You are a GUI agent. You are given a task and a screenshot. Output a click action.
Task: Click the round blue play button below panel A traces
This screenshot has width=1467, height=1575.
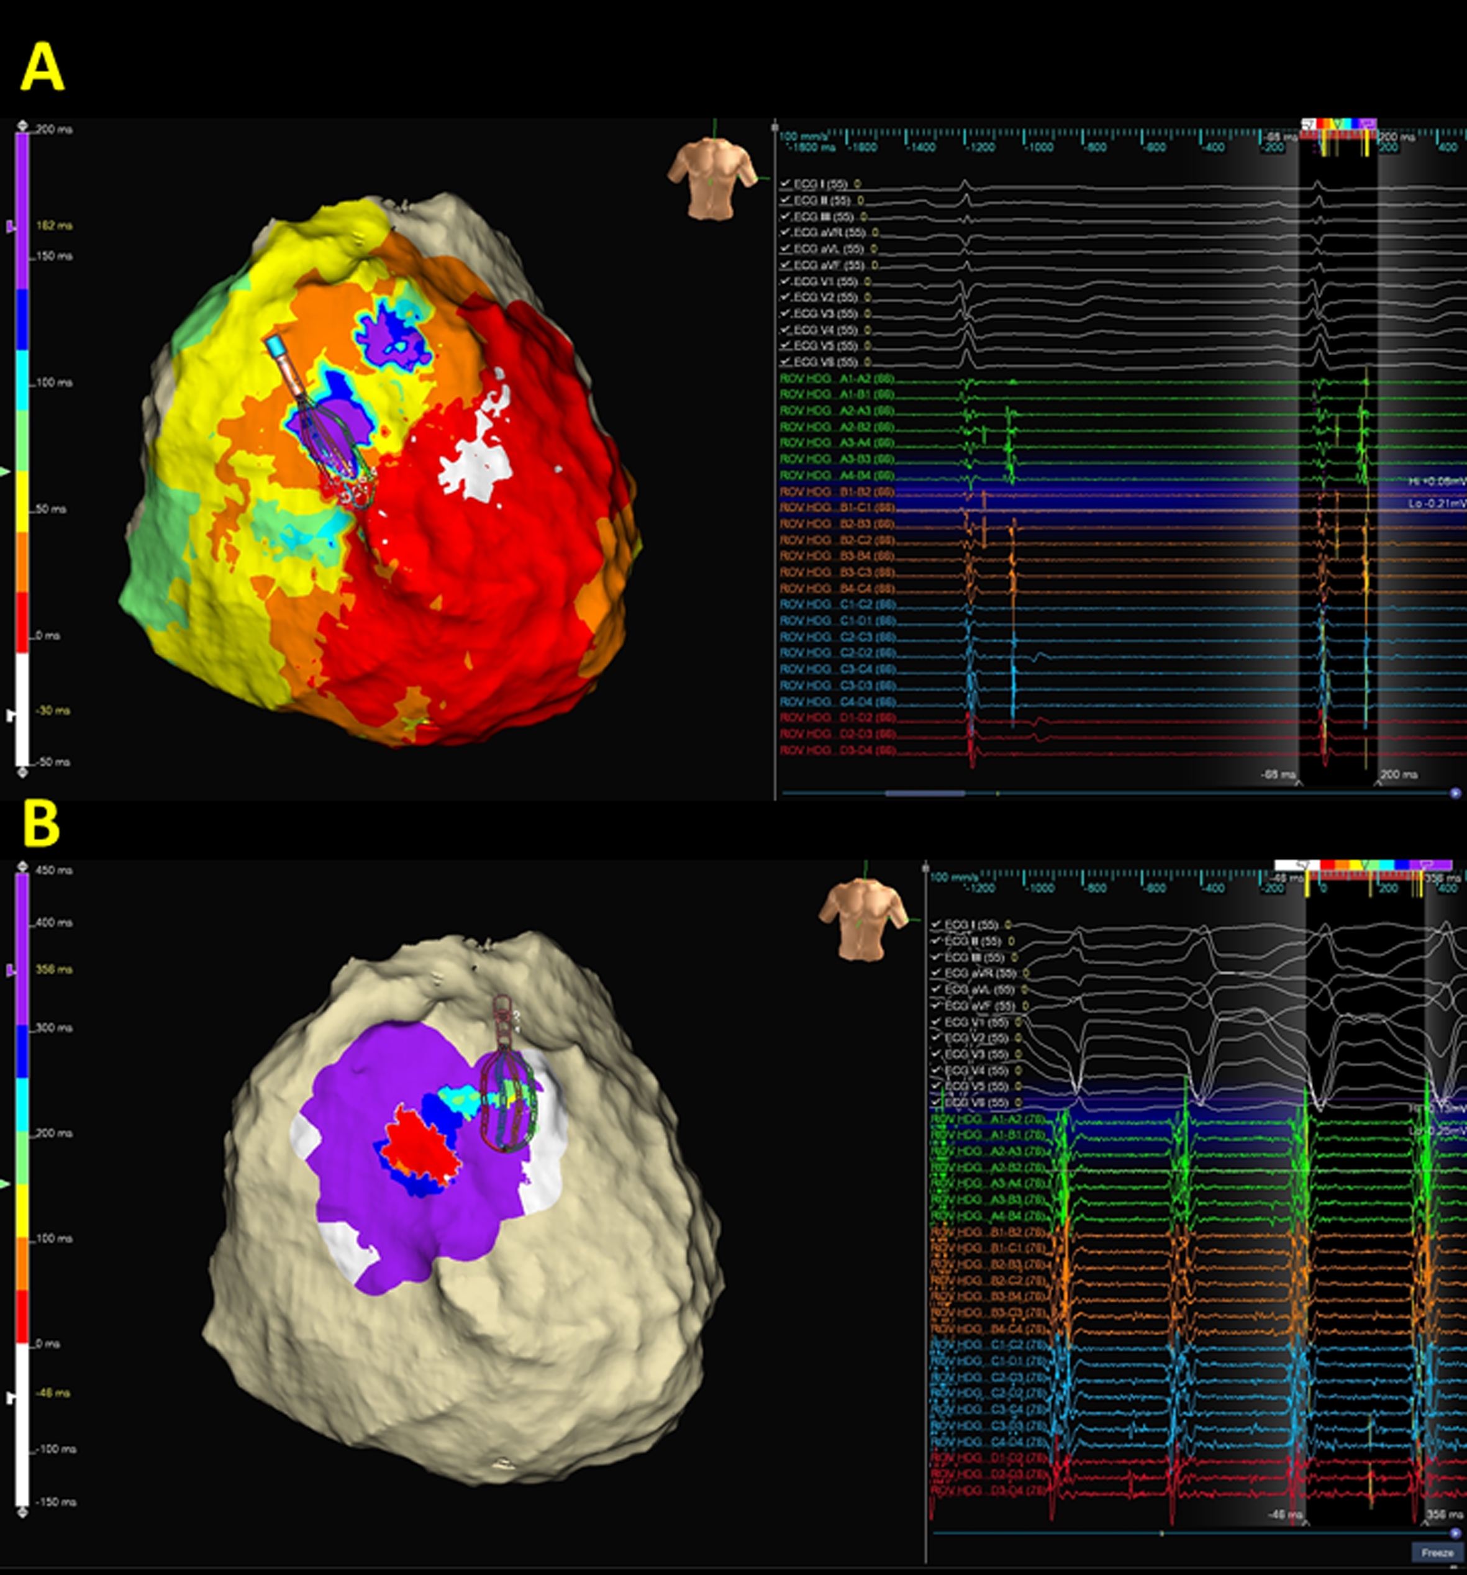(1455, 793)
